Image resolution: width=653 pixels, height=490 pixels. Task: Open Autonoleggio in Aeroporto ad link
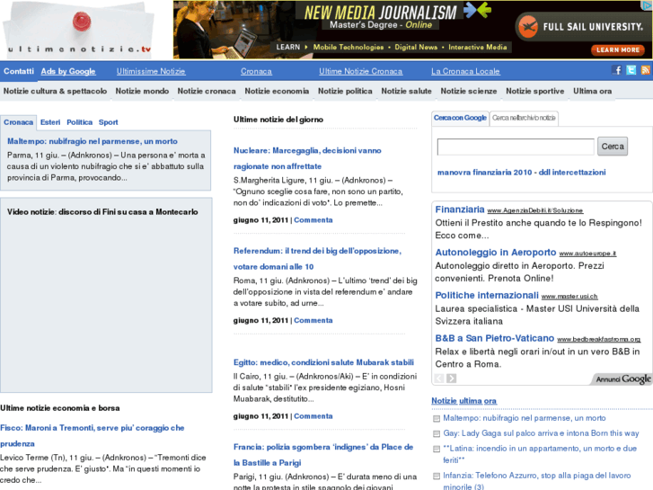coord(496,253)
